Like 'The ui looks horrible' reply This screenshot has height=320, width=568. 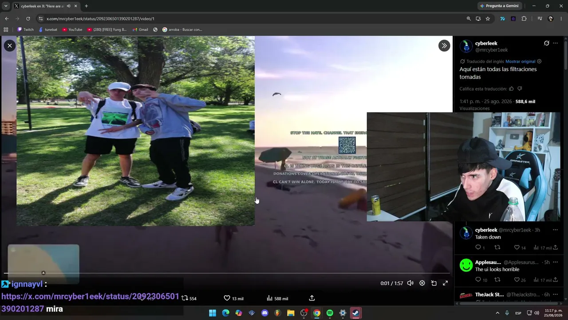(520, 280)
